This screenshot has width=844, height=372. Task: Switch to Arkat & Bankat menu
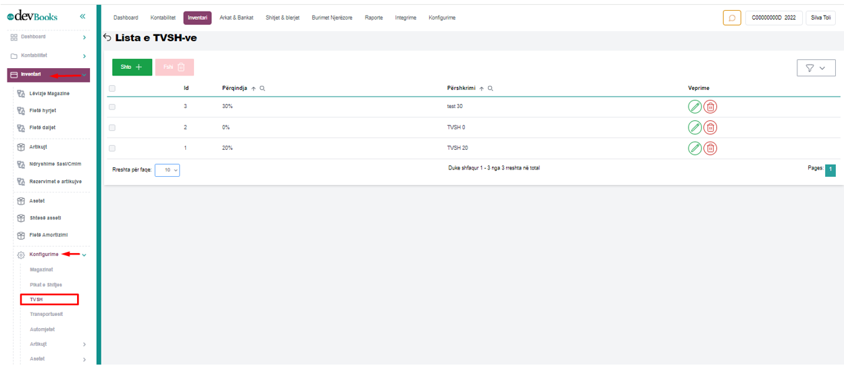[237, 18]
